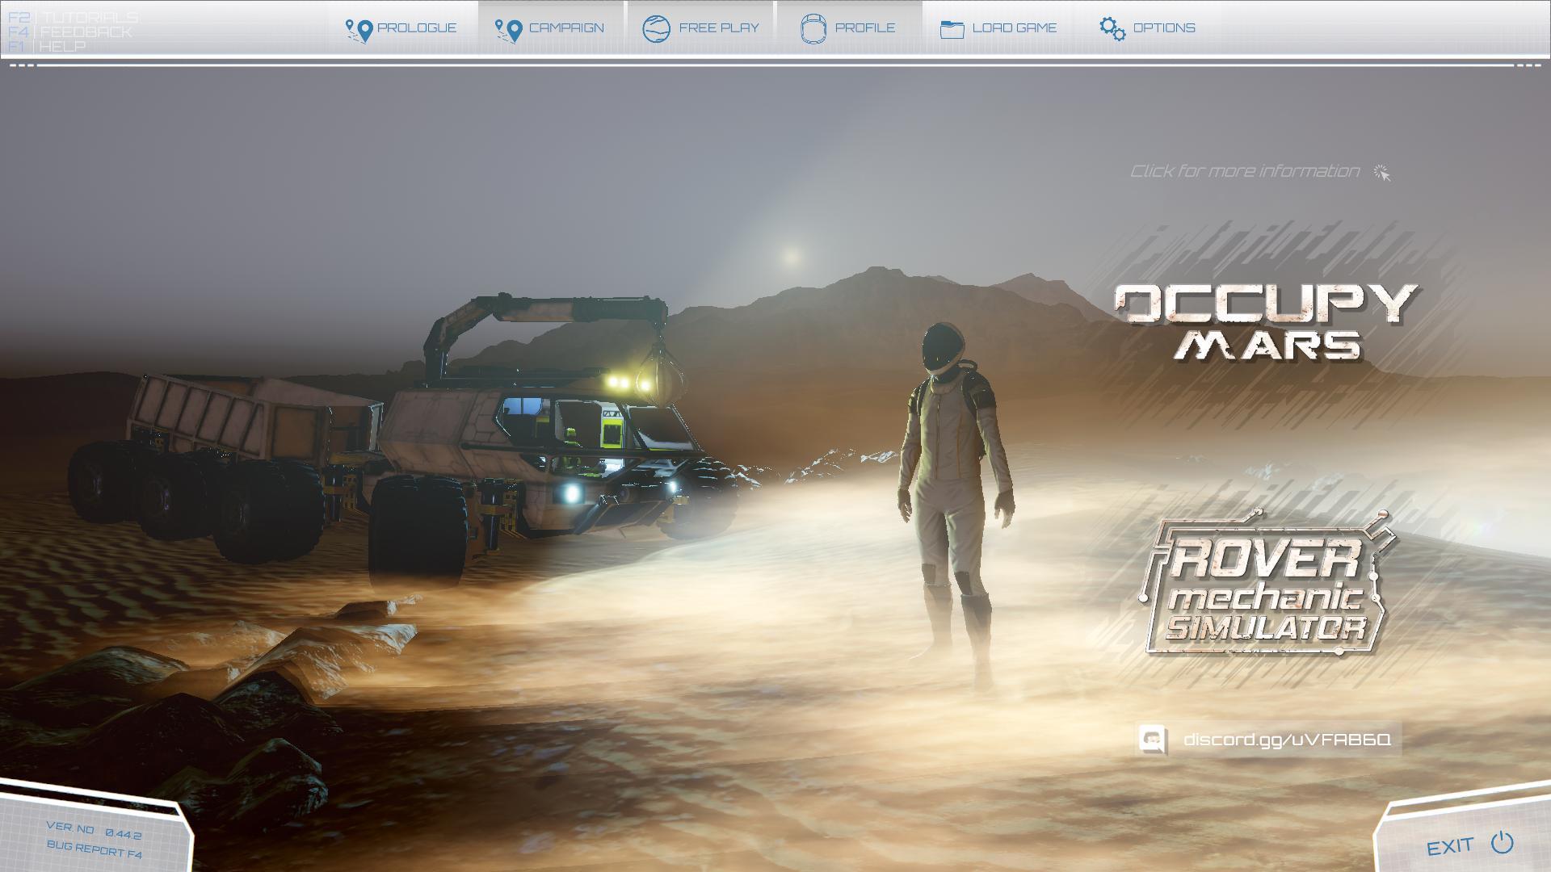Click the Load Game folder icon
Viewport: 1551px width, 872px height.
(x=952, y=29)
